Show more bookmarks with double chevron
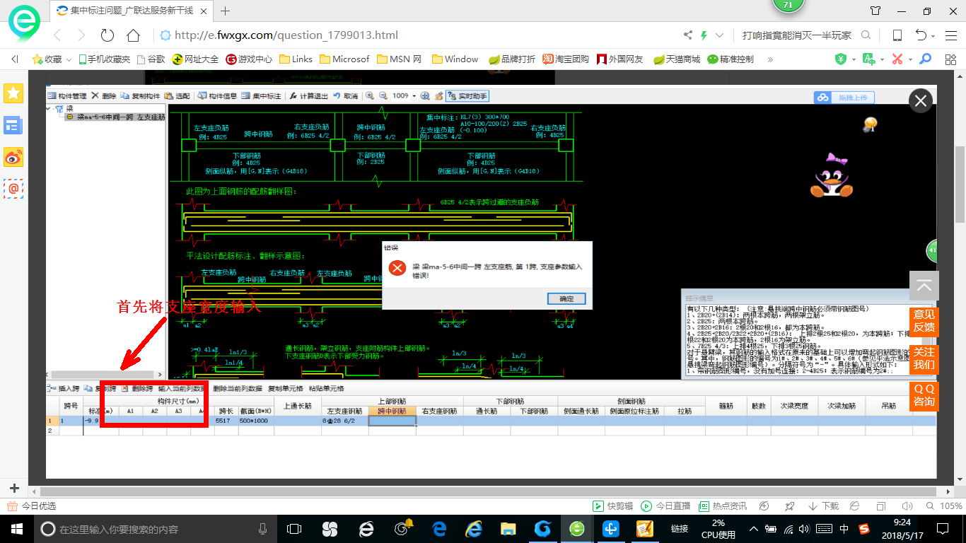Viewport: 966px width, 543px height. point(769,59)
